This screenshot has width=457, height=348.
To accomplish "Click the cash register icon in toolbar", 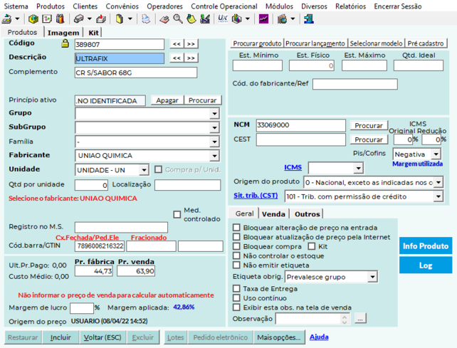I will tap(6, 19).
